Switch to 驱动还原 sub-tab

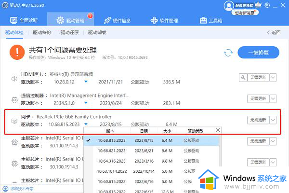pos(69,32)
